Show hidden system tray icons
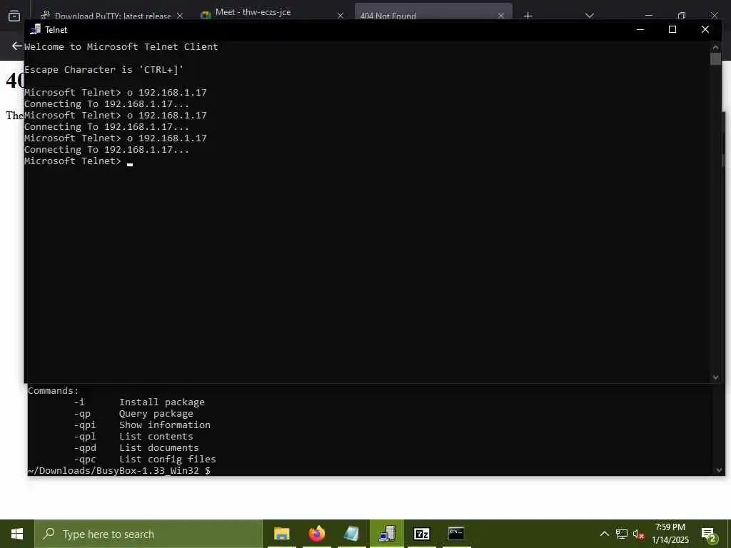The image size is (731, 548). point(604,534)
